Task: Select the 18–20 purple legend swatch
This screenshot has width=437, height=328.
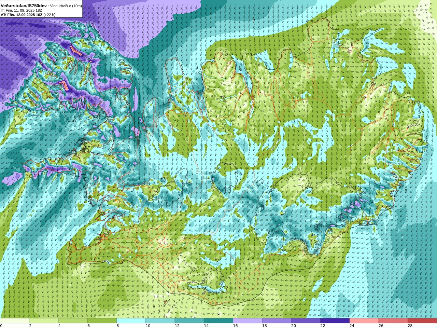Action: click(277, 321)
